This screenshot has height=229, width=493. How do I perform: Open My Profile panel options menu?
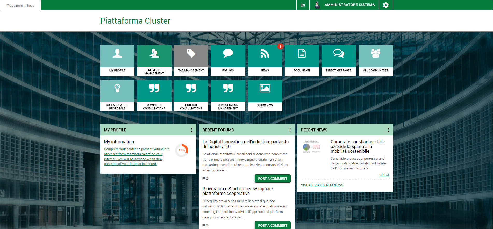tap(191, 130)
